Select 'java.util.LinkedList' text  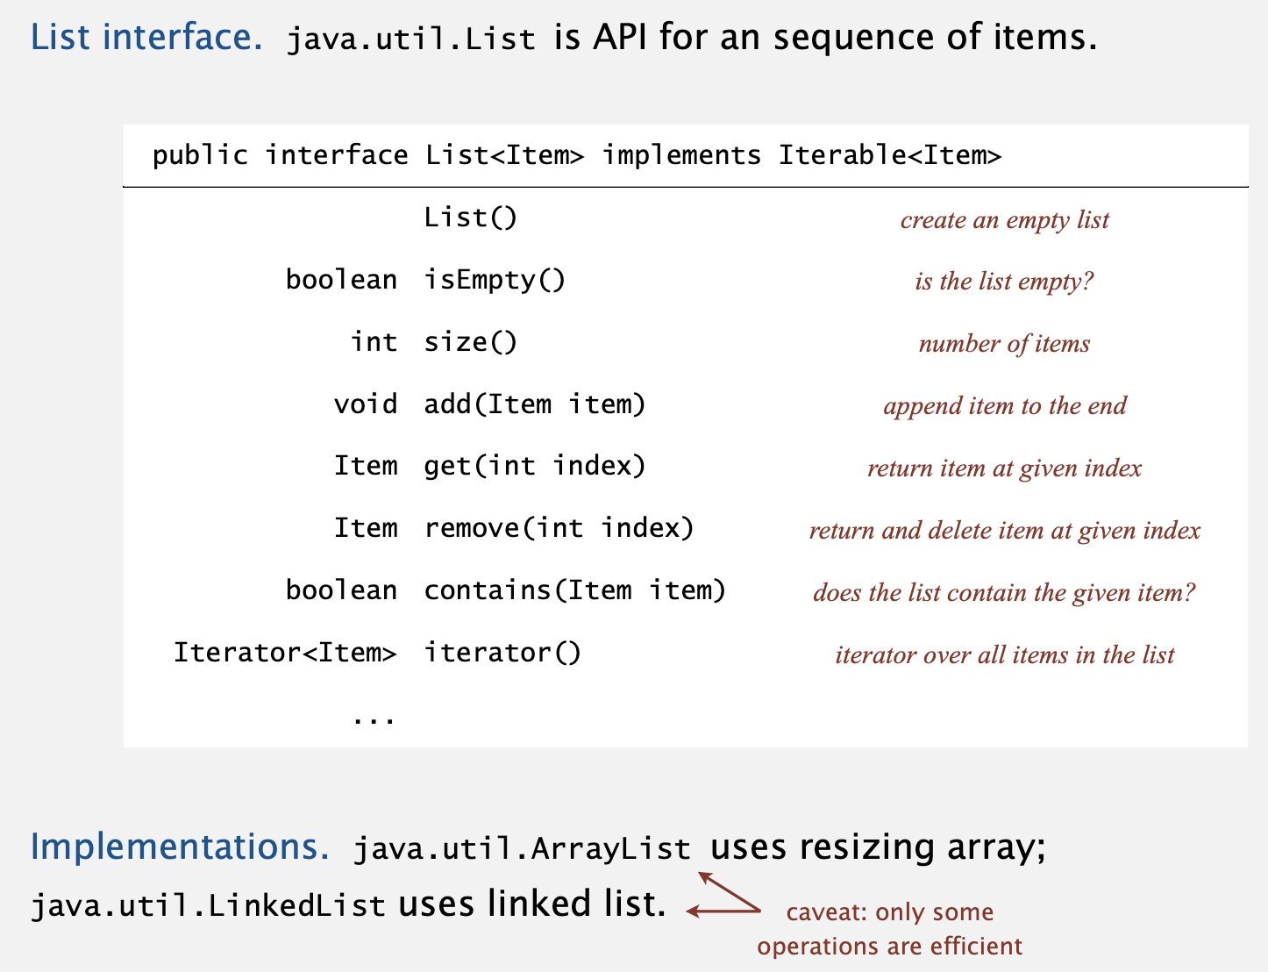pos(209,906)
